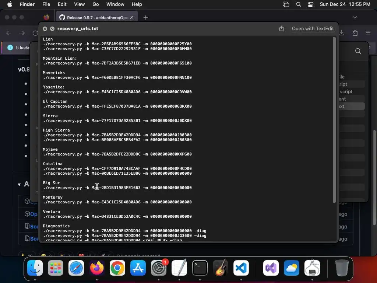Click the Mac-B4831CEBD52A0C4C command line
This screenshot has width=377, height=283.
pos(117,216)
